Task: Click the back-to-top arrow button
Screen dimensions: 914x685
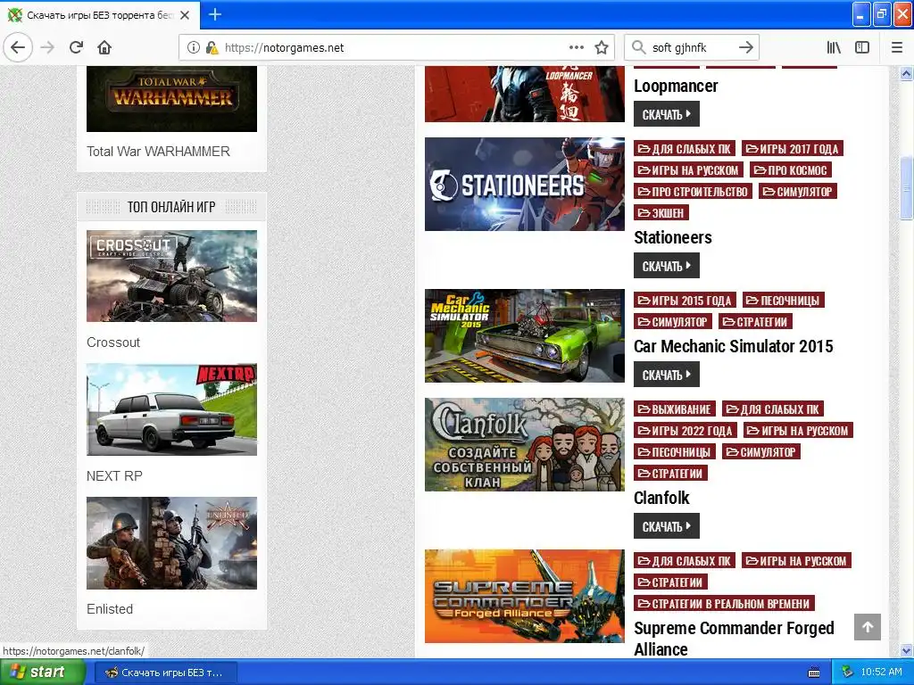Action: (x=868, y=627)
